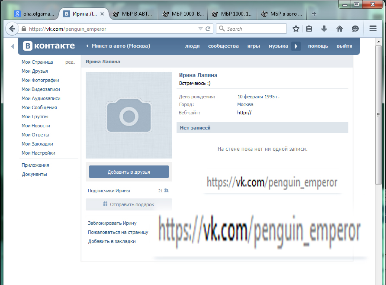
Task: Click the music play button in header
Action: [296, 46]
